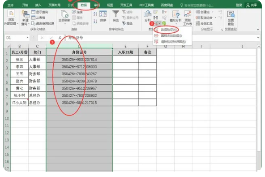Choose Circle Invalid Data menu entry
265x177 pixels.
[171, 36]
